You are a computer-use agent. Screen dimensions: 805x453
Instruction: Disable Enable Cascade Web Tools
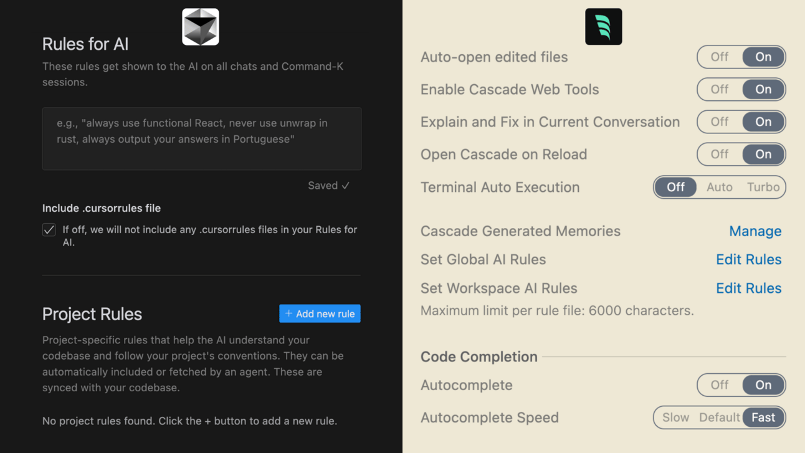[720, 89]
